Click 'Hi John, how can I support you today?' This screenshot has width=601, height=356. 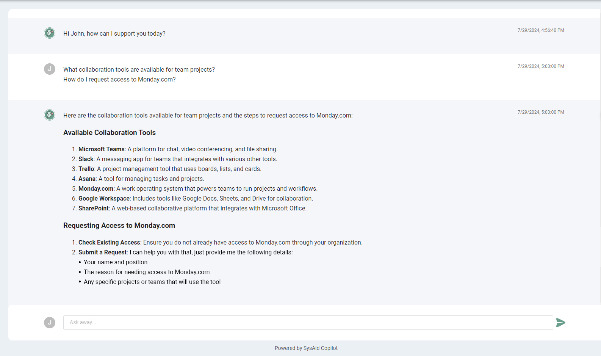tap(114, 33)
